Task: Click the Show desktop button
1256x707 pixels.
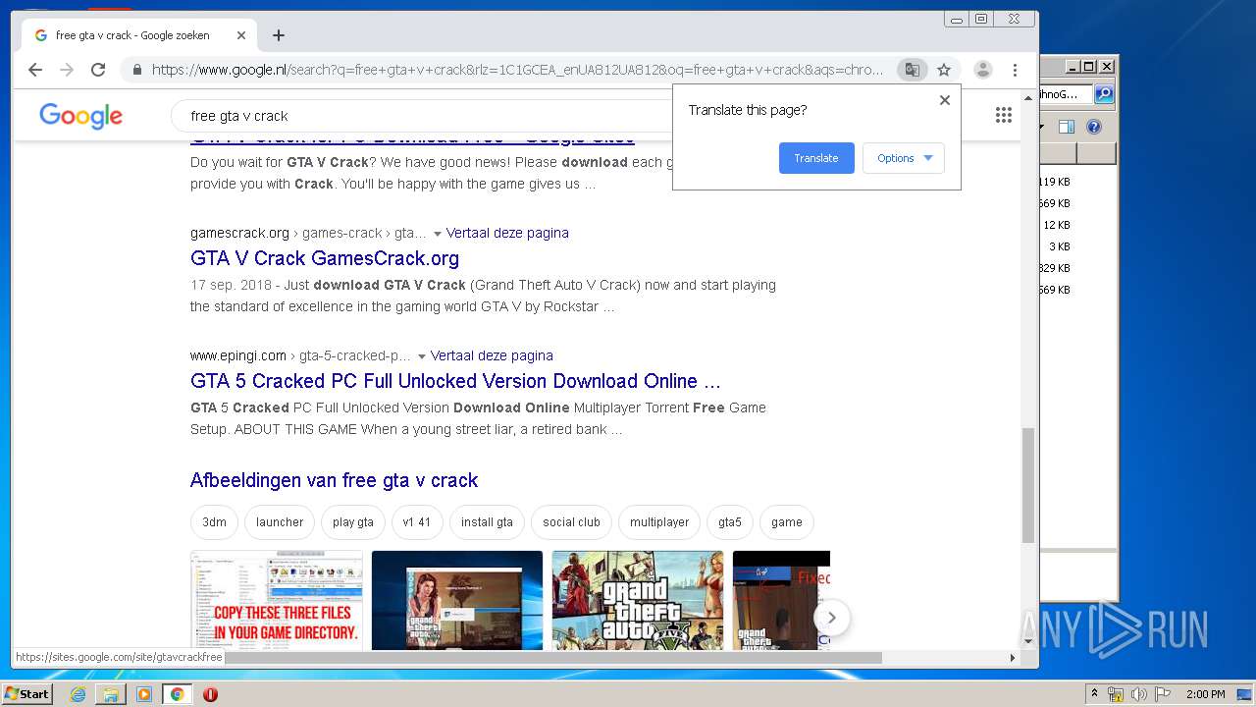Action: [x=1244, y=694]
